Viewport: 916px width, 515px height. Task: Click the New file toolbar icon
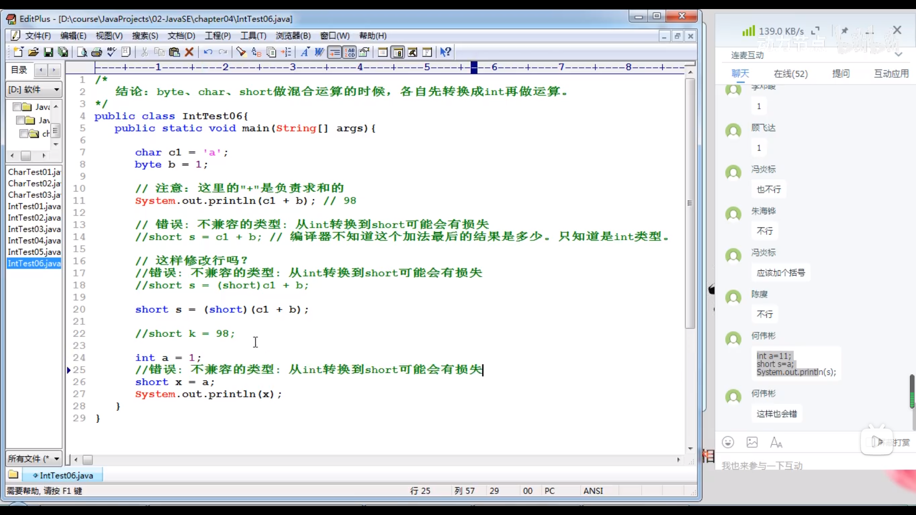[18, 52]
